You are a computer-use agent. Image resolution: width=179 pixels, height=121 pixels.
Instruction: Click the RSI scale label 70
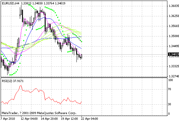[170, 89]
